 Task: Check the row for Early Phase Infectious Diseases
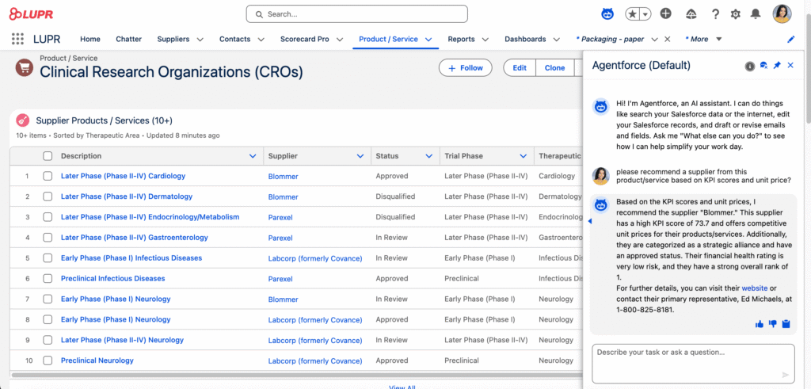click(x=48, y=258)
